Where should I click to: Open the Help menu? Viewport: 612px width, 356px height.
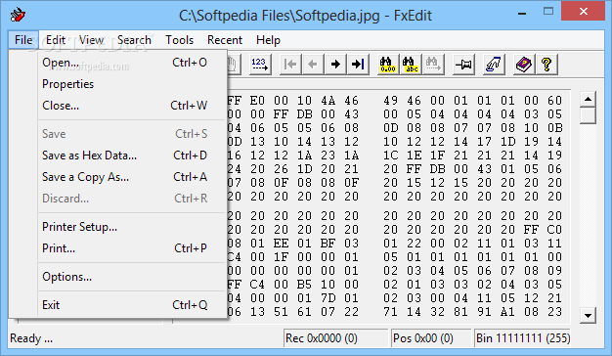coord(268,40)
